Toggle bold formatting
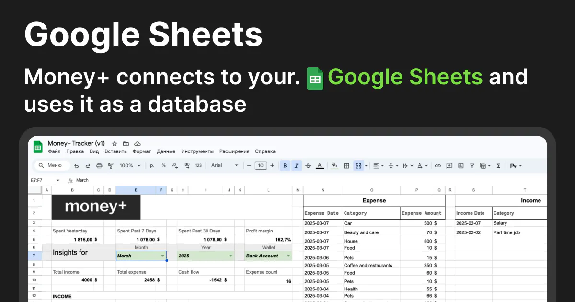This screenshot has height=302, width=575. point(285,165)
